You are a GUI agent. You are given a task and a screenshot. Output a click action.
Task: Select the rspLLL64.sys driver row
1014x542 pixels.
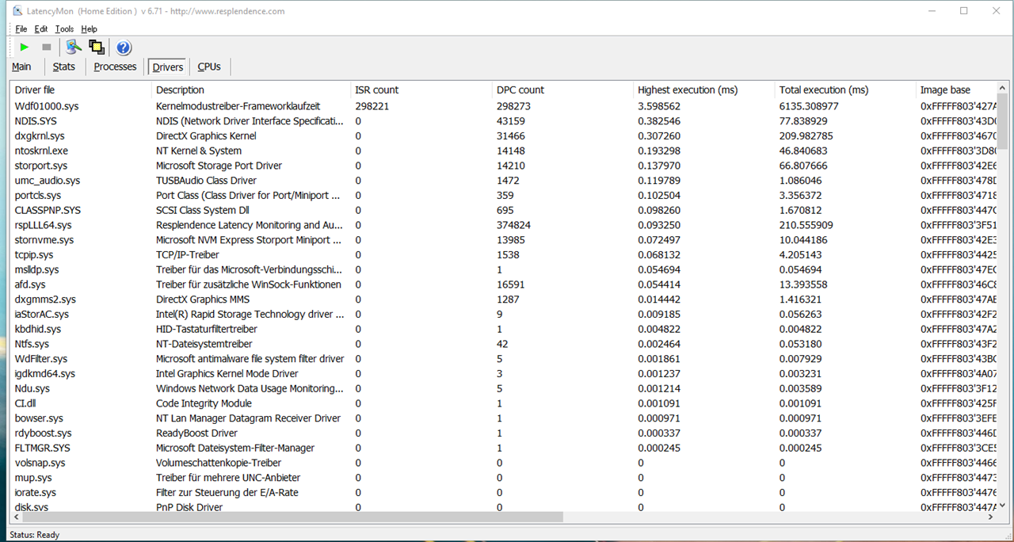click(502, 225)
